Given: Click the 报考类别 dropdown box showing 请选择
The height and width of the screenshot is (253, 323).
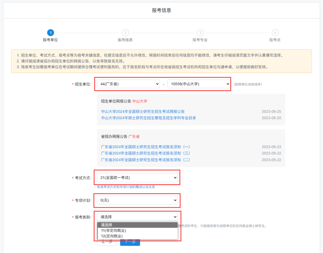Looking at the screenshot, I should point(137,217).
